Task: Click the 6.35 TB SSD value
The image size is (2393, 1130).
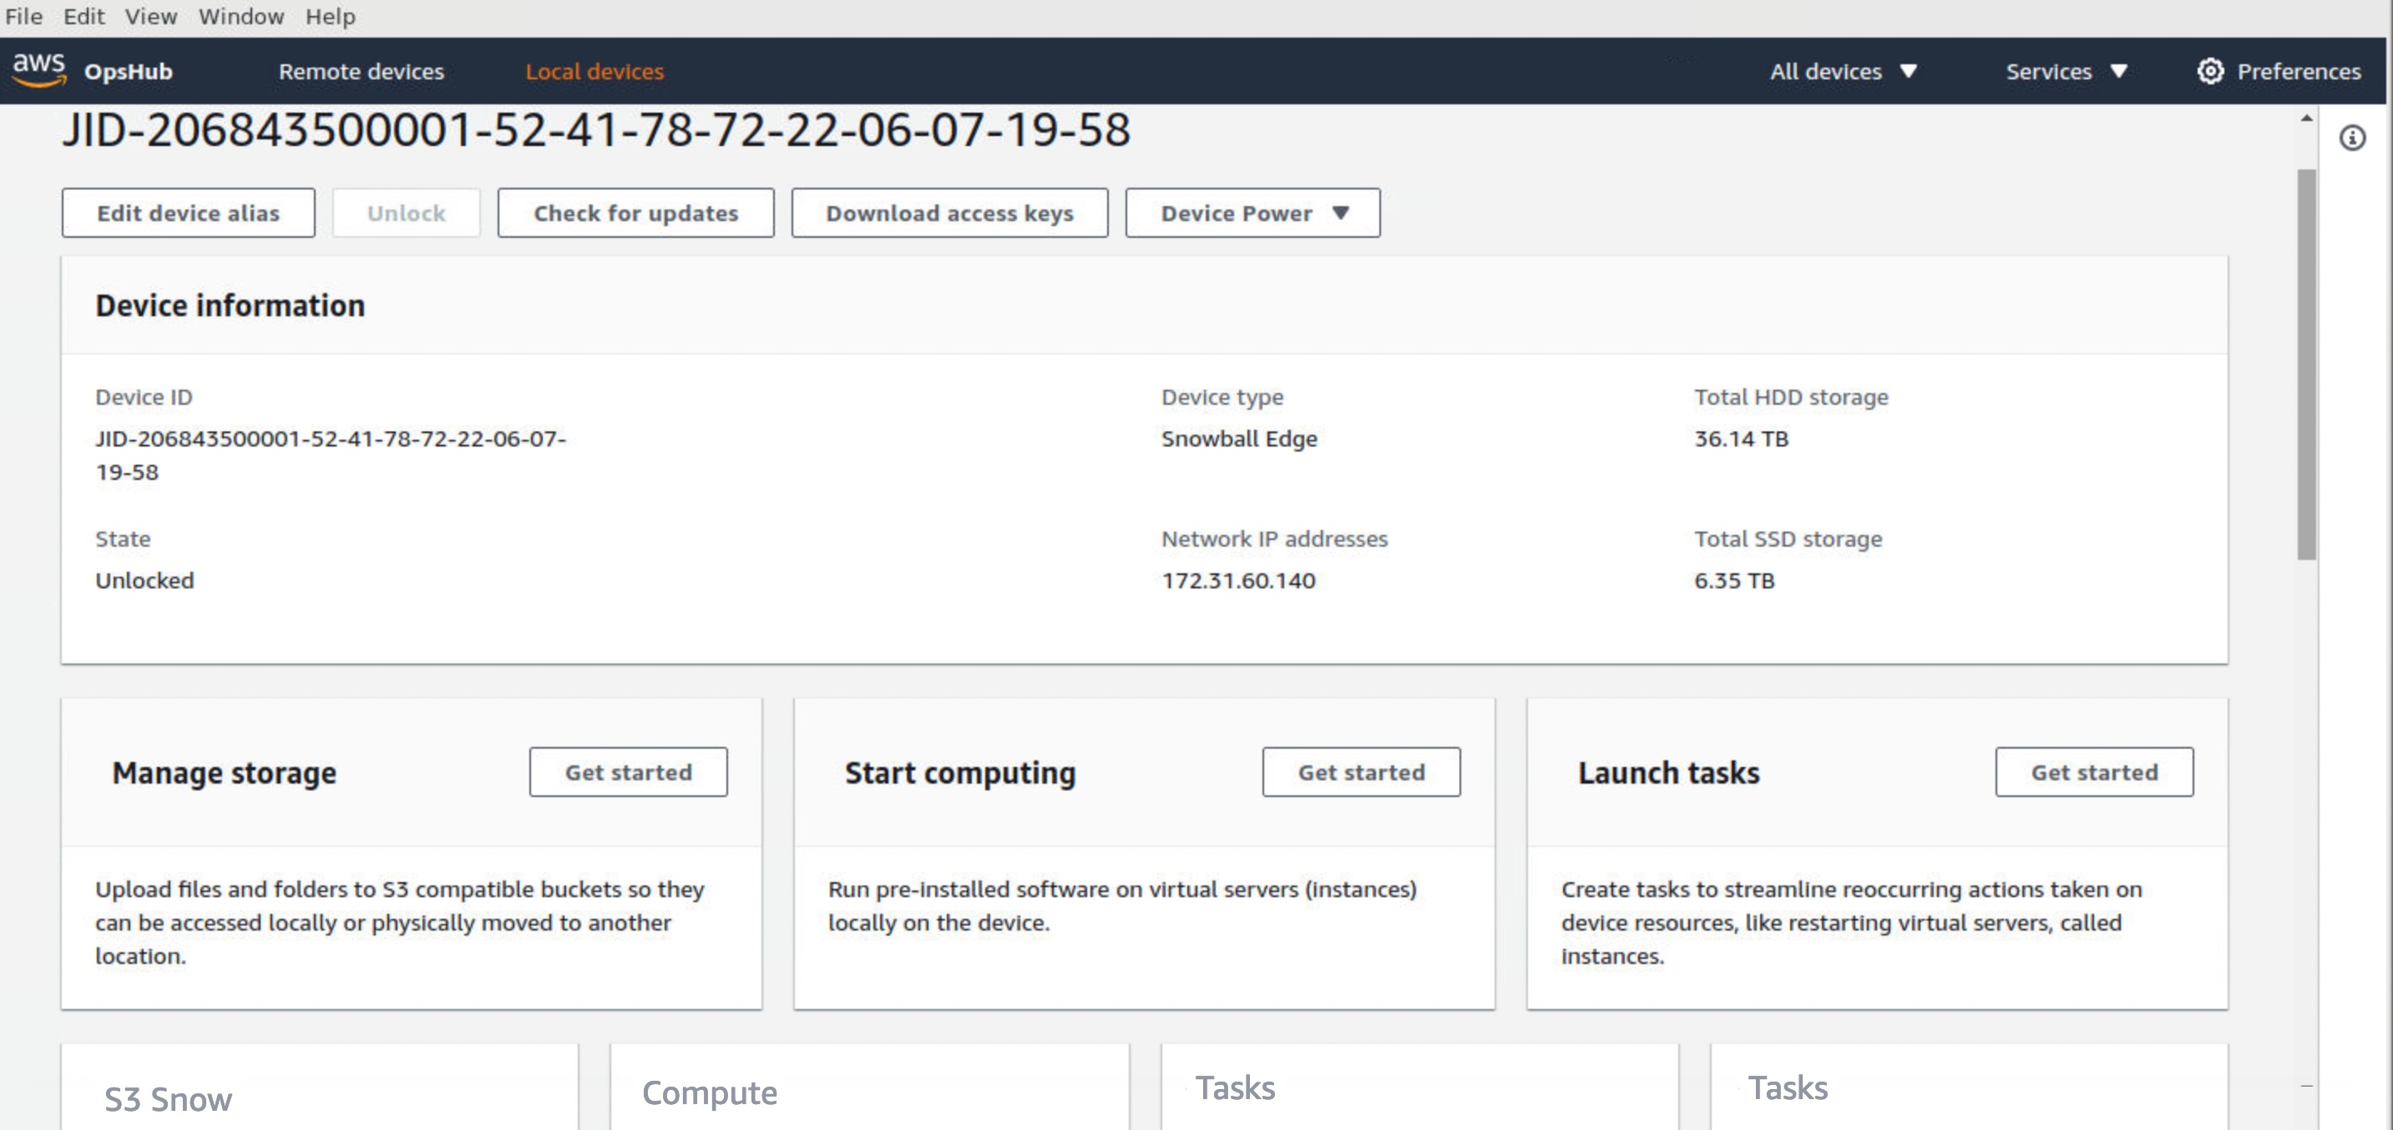Action: click(x=1733, y=580)
